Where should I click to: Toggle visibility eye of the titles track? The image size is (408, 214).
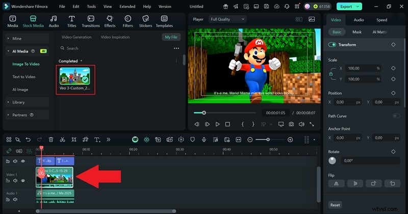pos(23,161)
